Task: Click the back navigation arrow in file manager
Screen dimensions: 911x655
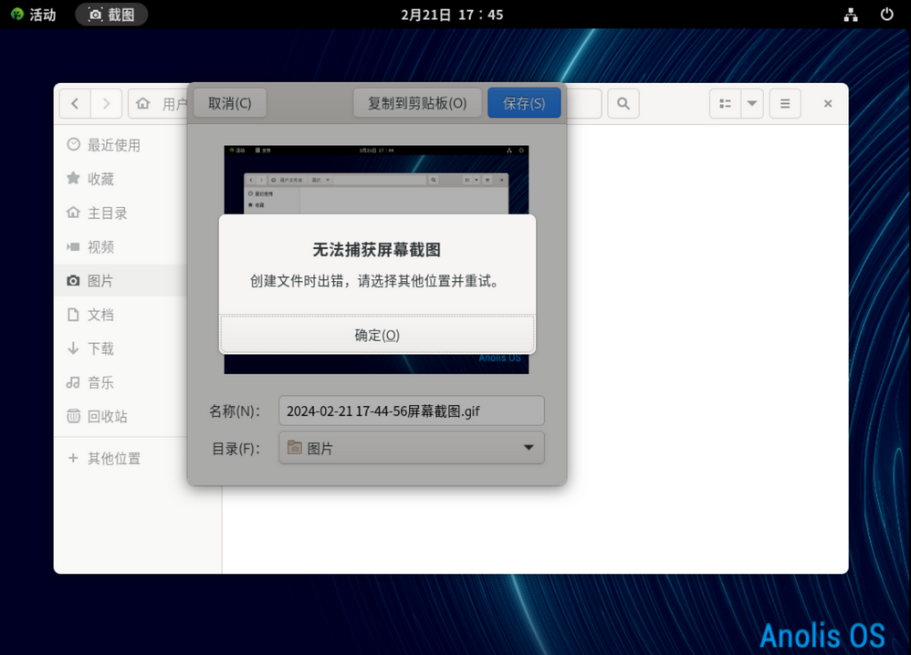Action: pos(75,104)
